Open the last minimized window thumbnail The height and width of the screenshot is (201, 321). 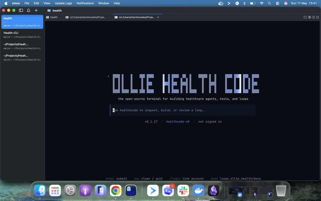[266, 192]
